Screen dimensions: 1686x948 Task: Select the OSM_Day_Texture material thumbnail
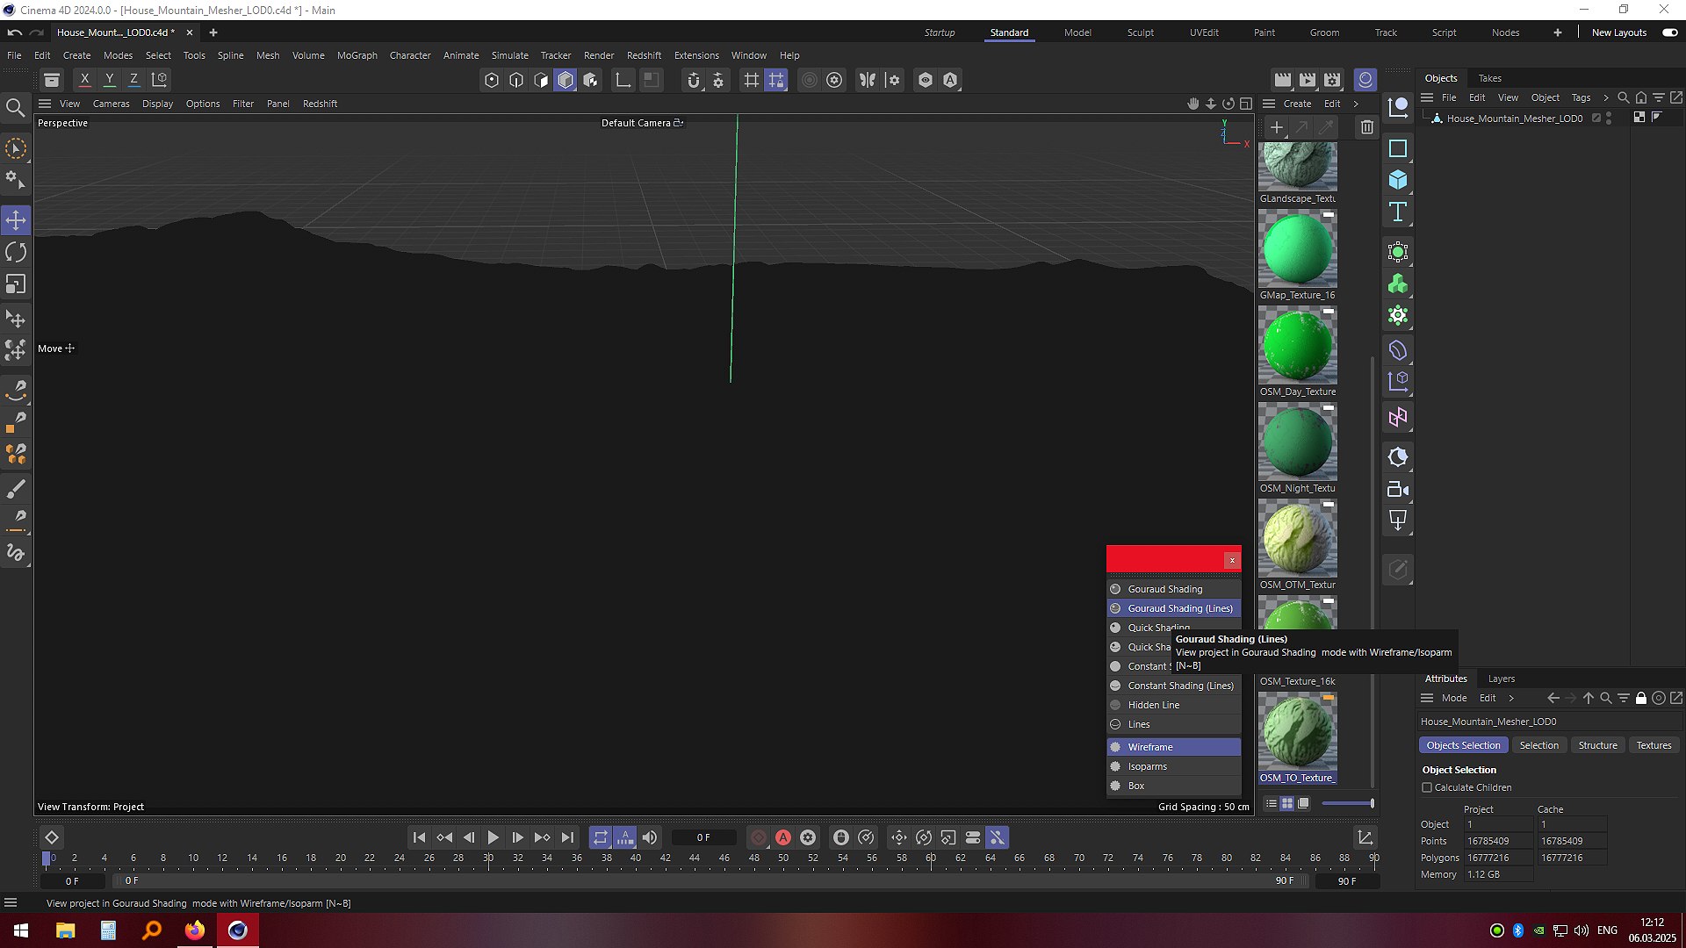pyautogui.click(x=1298, y=346)
